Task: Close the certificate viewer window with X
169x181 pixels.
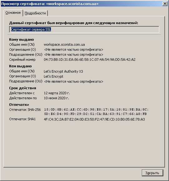Action: [165, 4]
